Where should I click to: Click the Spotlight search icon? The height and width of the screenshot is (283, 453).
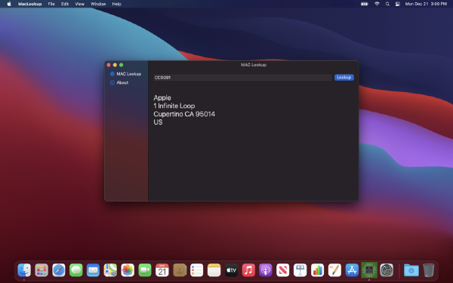(387, 4)
